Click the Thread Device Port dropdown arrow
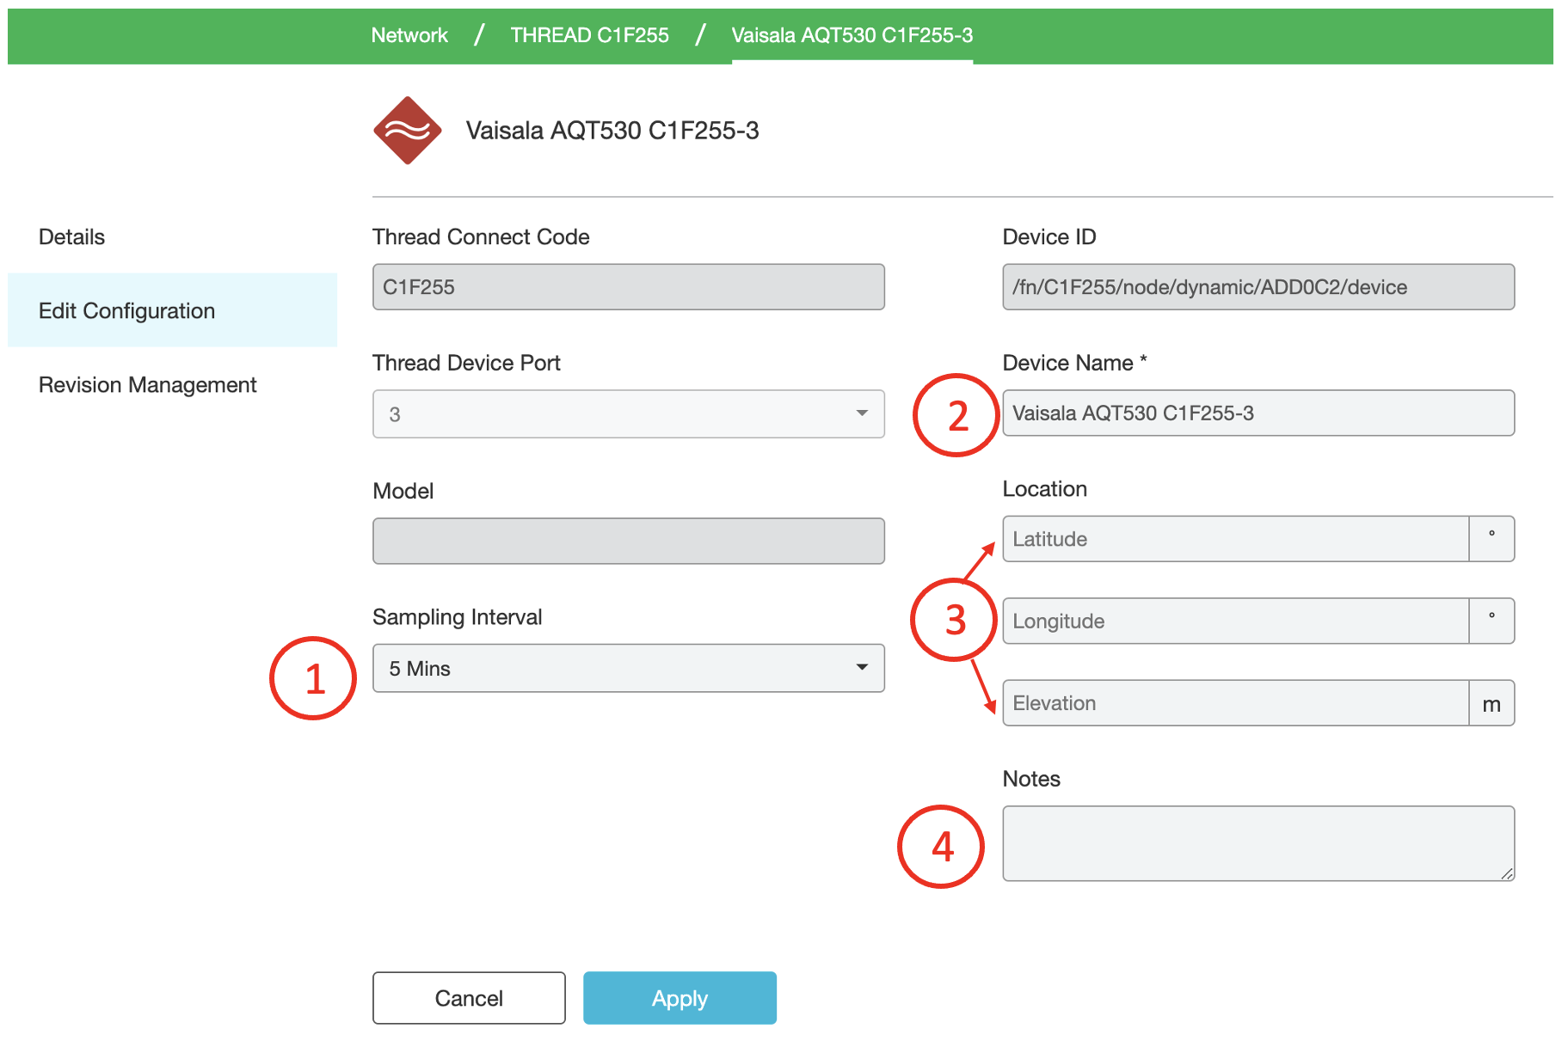 click(x=862, y=413)
